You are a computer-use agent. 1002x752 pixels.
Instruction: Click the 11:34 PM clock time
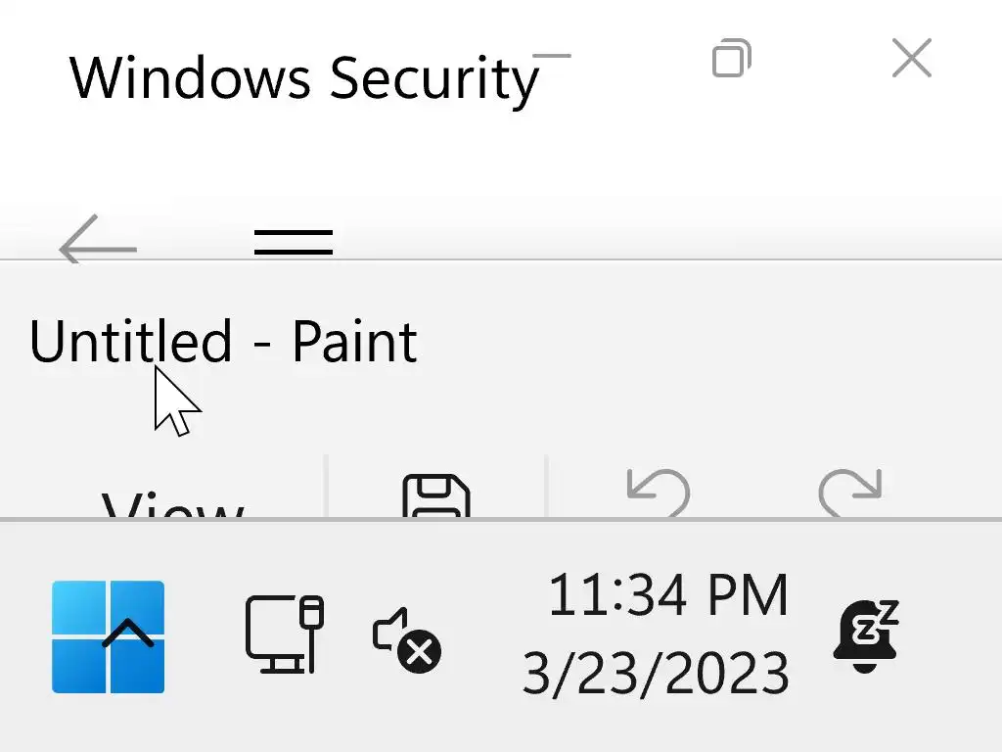tap(667, 595)
